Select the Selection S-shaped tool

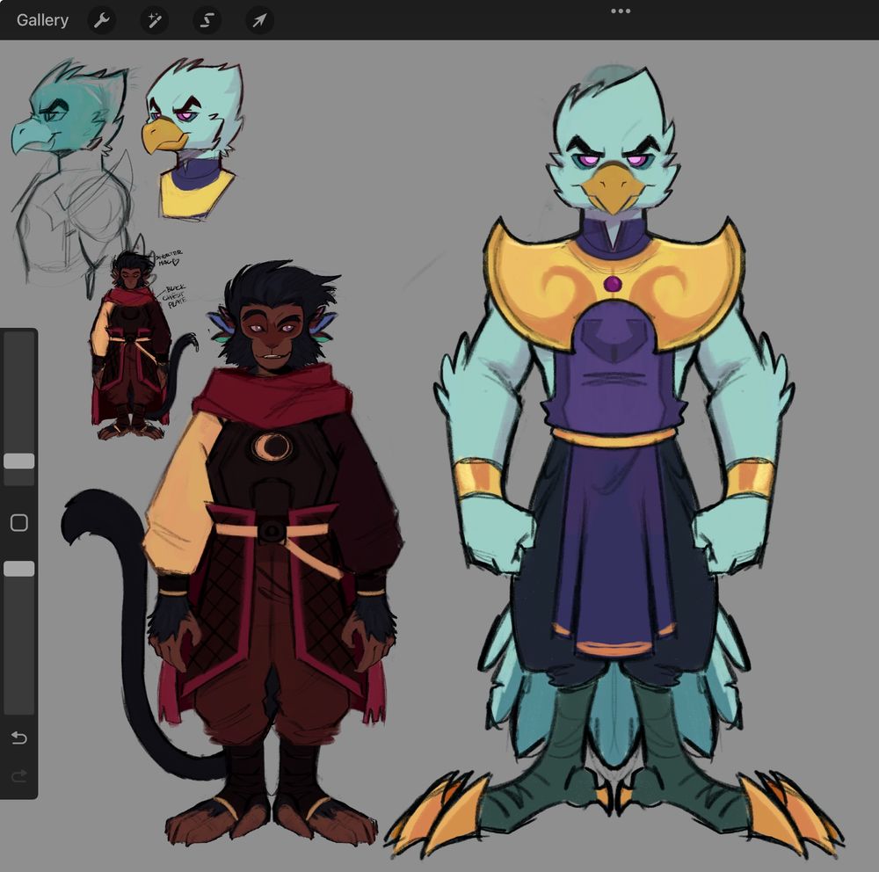pos(207,21)
